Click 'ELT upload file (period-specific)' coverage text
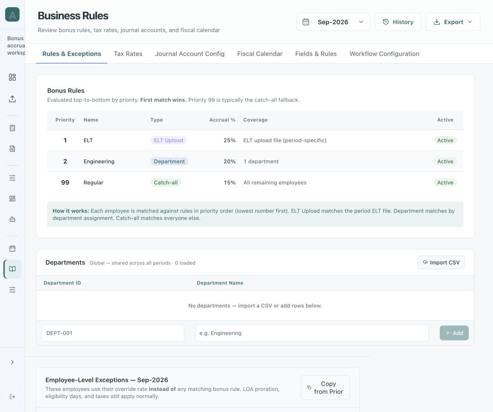Image resolution: width=493 pixels, height=412 pixels. click(x=285, y=140)
